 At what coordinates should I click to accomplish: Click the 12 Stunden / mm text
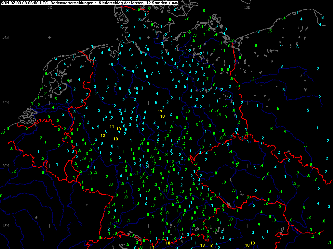(x=162, y=3)
